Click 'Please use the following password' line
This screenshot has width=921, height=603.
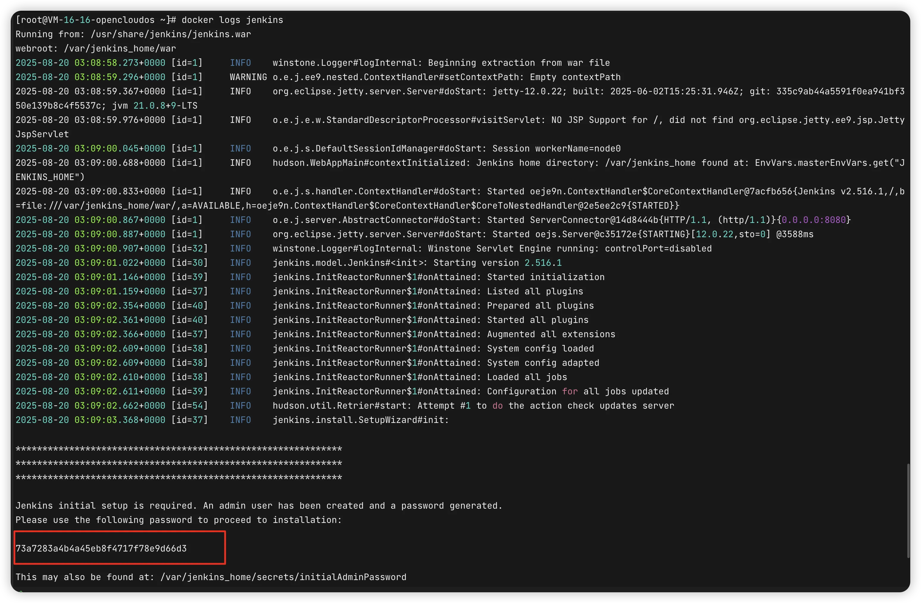point(179,520)
